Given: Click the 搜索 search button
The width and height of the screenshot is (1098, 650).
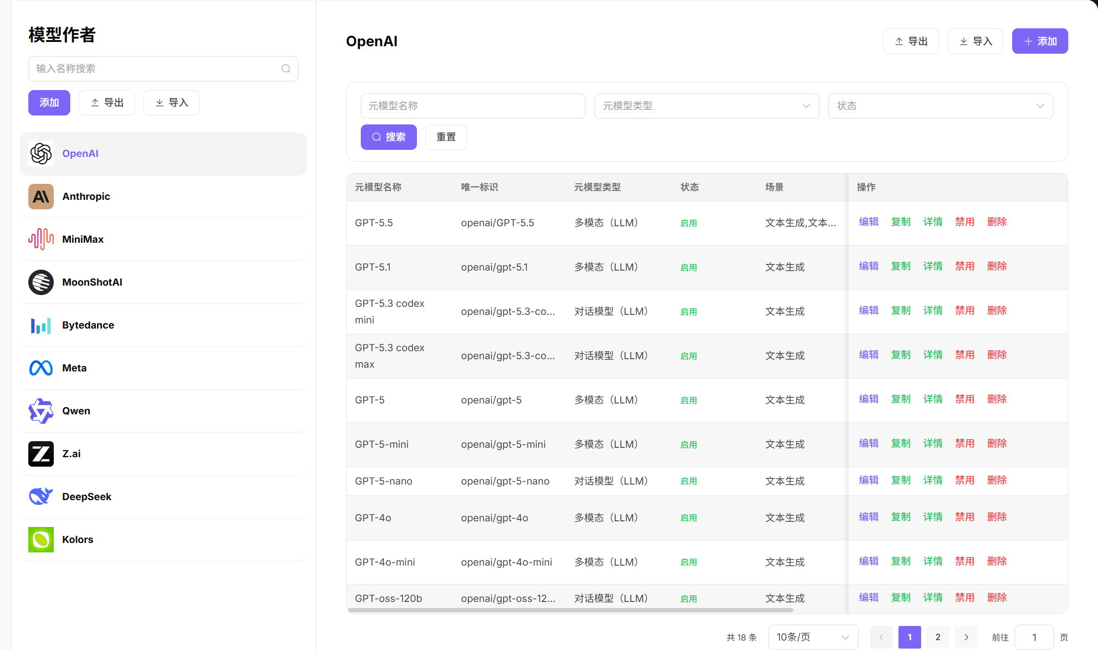Looking at the screenshot, I should point(389,137).
